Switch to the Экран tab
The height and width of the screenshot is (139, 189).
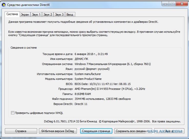point(25,15)
